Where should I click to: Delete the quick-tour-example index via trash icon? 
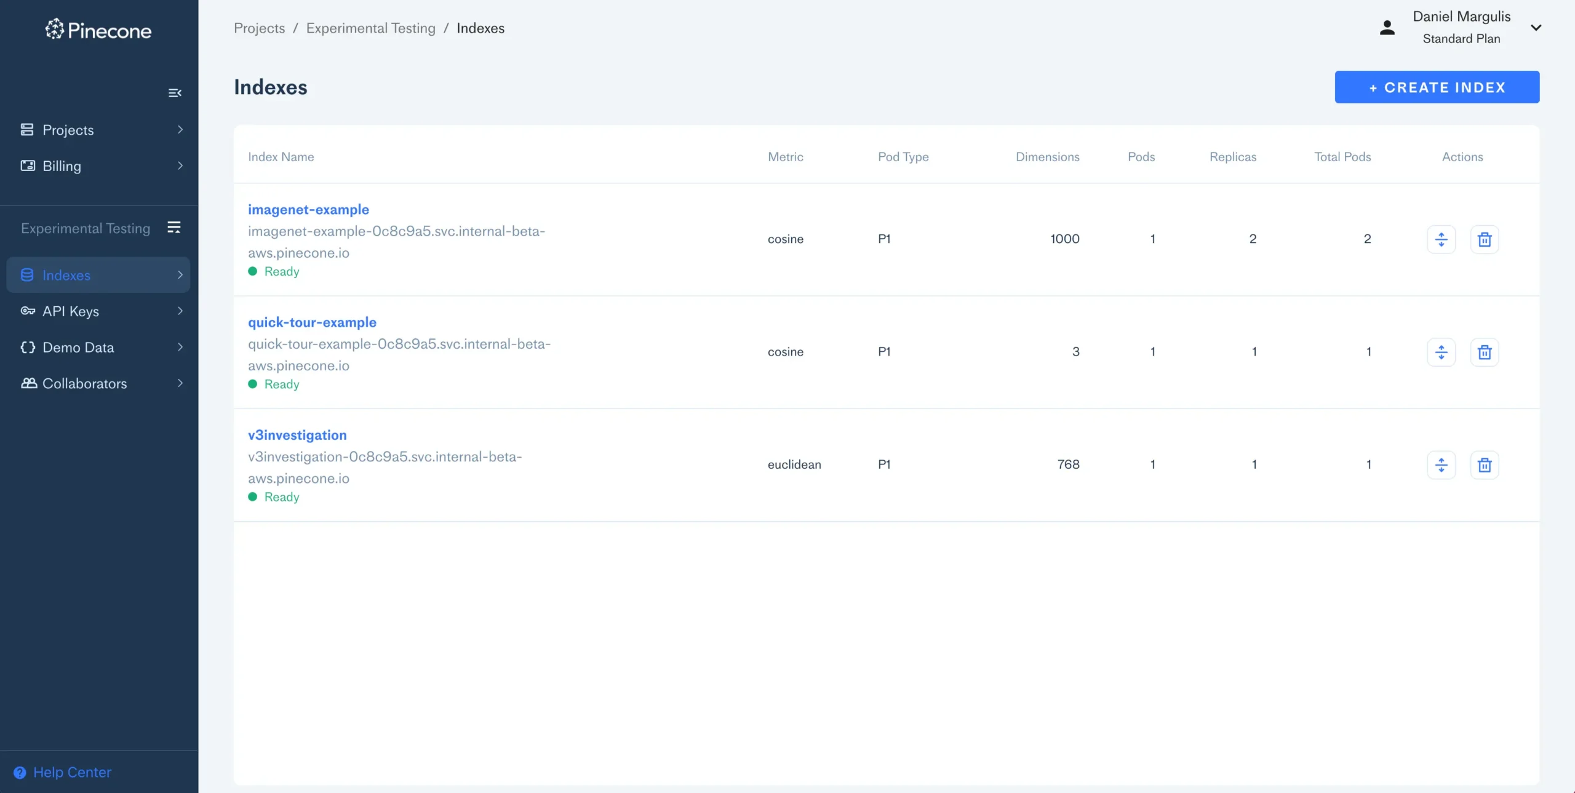1484,352
